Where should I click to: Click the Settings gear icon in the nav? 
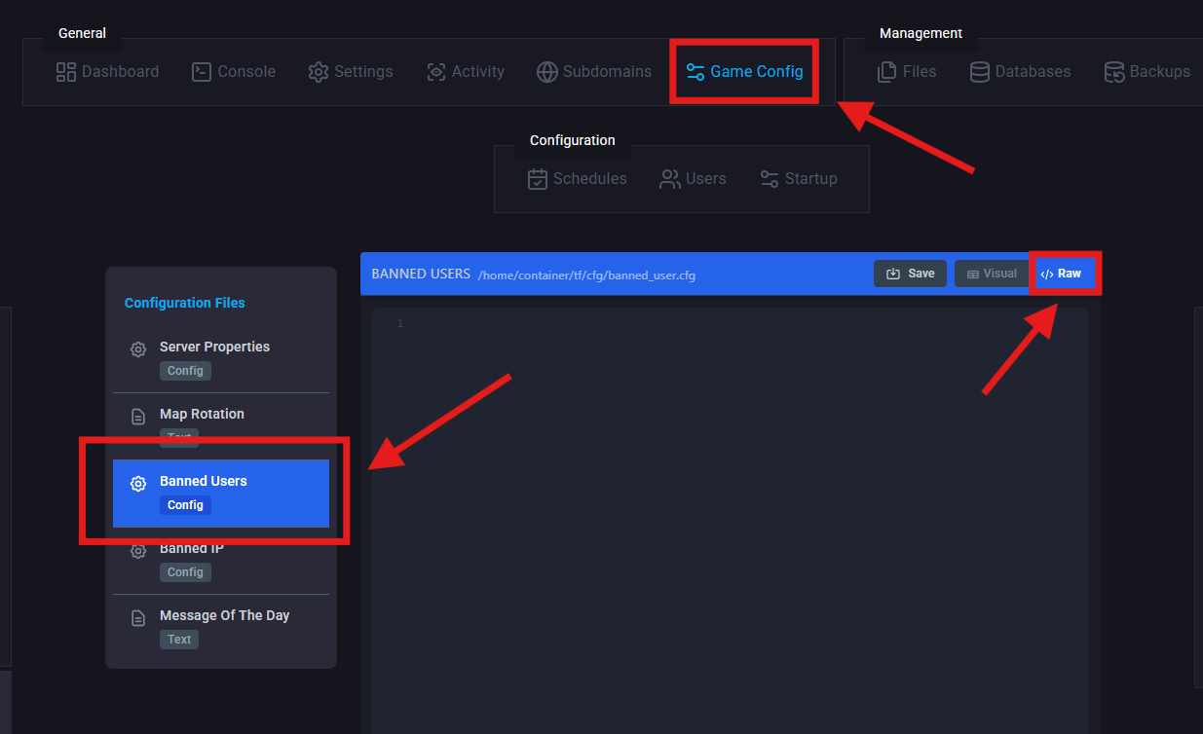pyautogui.click(x=319, y=71)
